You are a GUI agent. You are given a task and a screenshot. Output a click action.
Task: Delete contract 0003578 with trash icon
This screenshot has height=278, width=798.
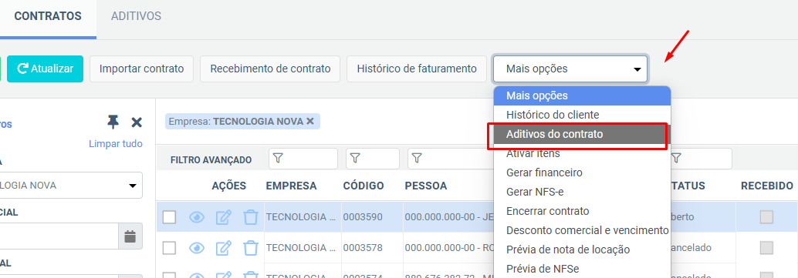[x=250, y=248]
